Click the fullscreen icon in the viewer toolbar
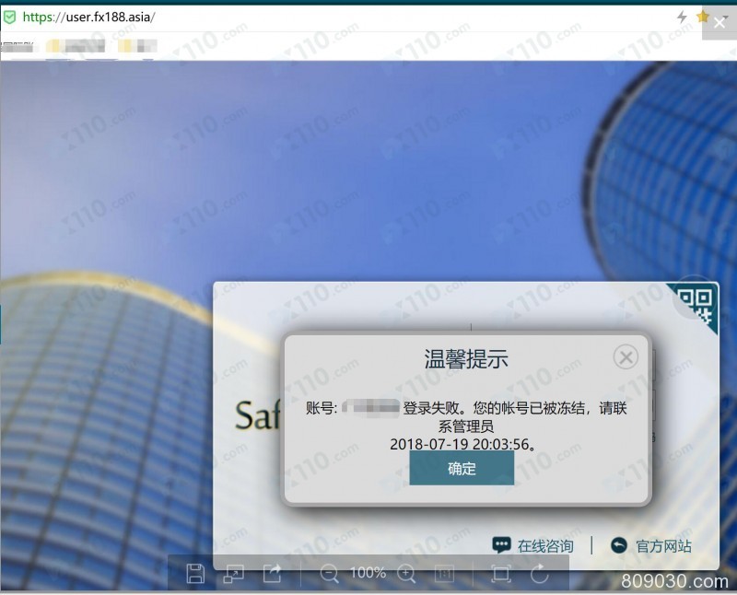The height and width of the screenshot is (595, 737). coord(500,574)
